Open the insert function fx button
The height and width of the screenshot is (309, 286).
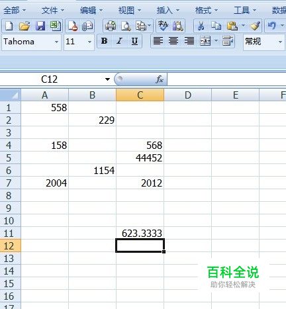(160, 79)
